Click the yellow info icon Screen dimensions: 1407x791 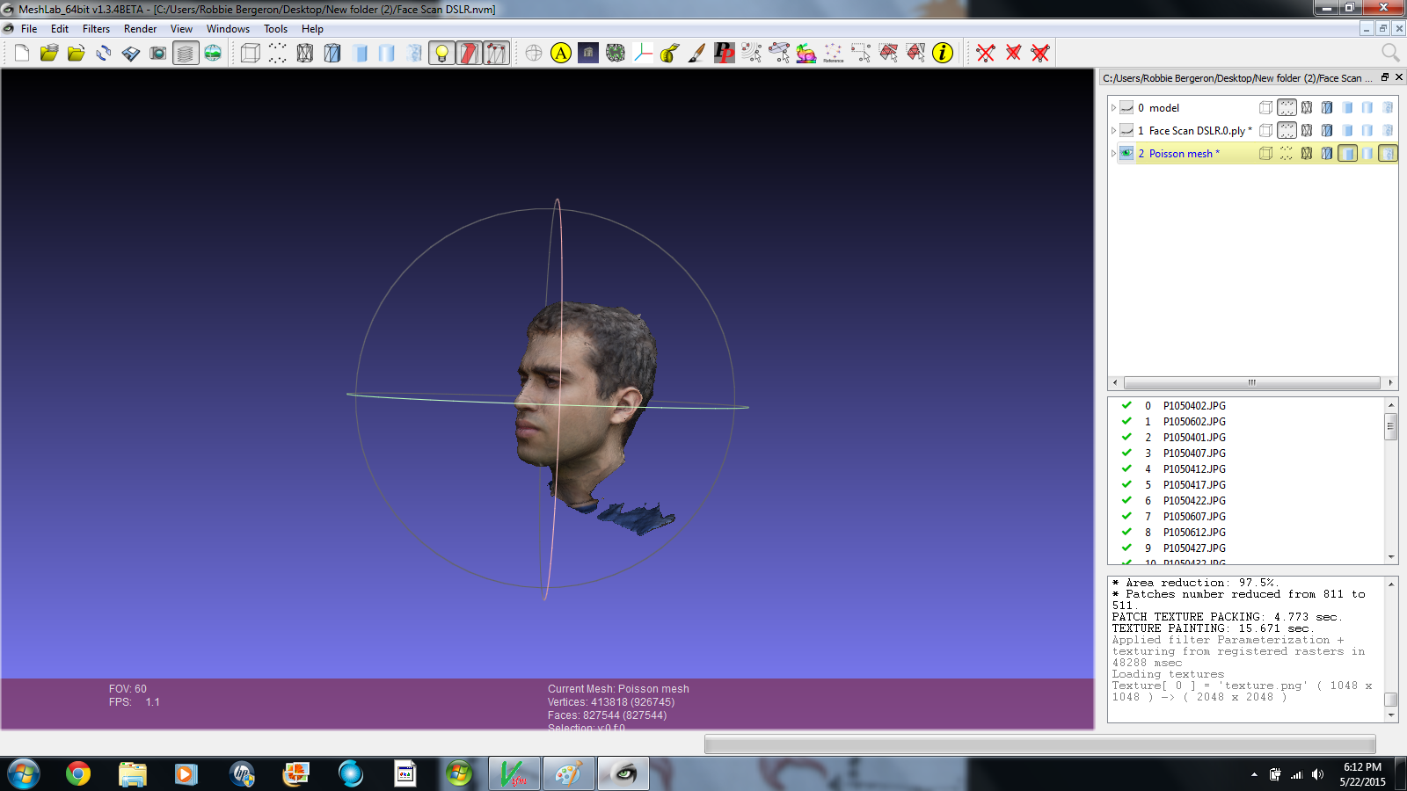tap(943, 54)
